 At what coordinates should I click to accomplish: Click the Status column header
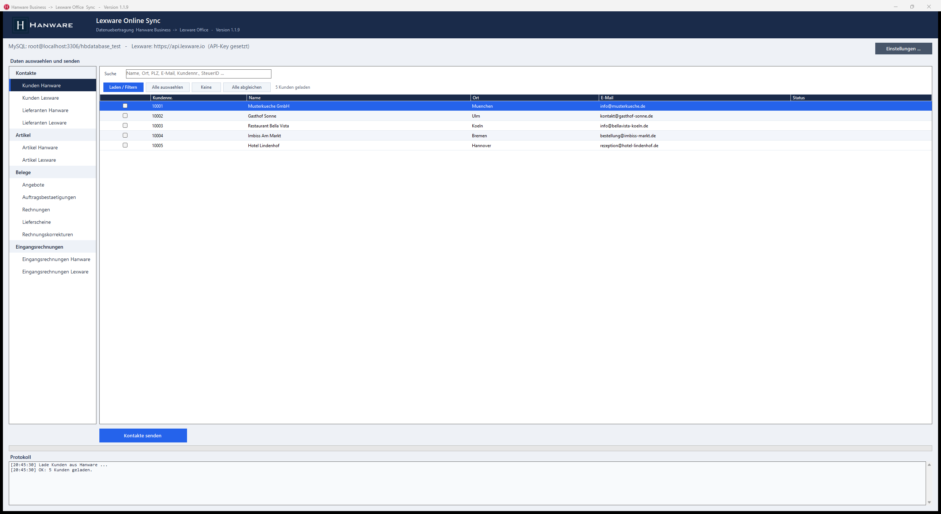tap(861, 98)
